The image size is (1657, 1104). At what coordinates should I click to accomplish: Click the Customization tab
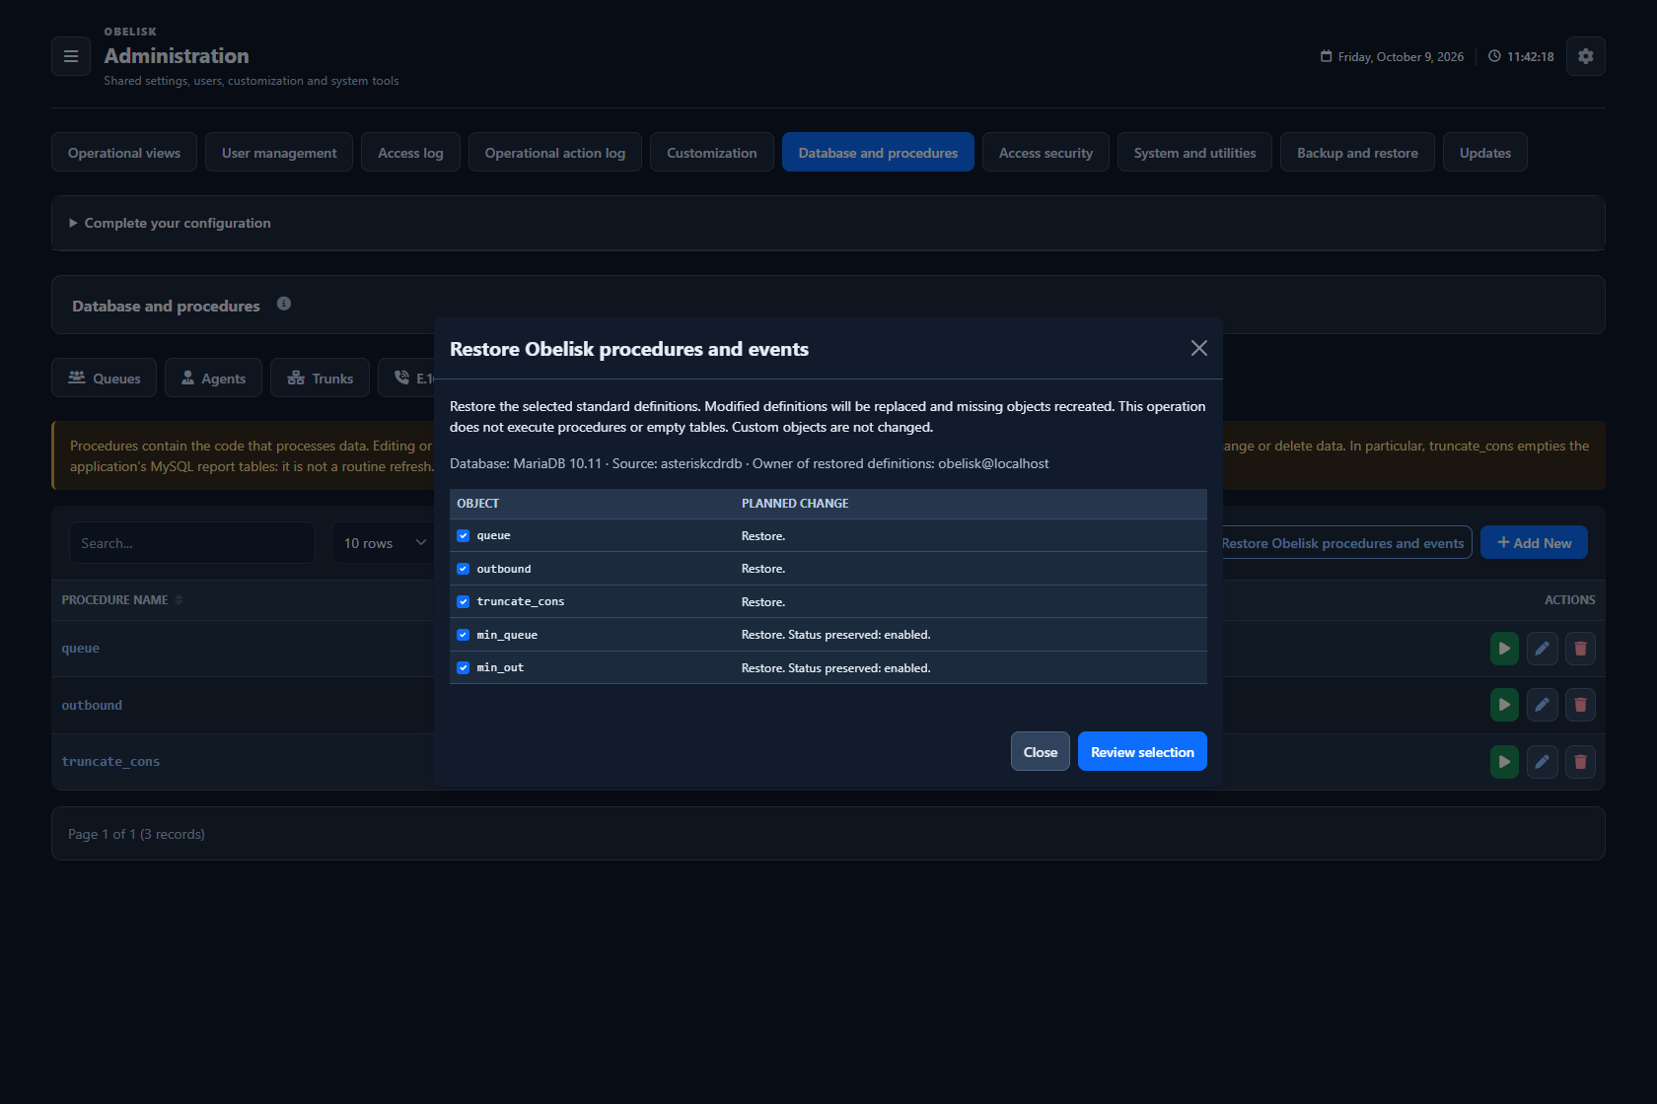point(712,153)
